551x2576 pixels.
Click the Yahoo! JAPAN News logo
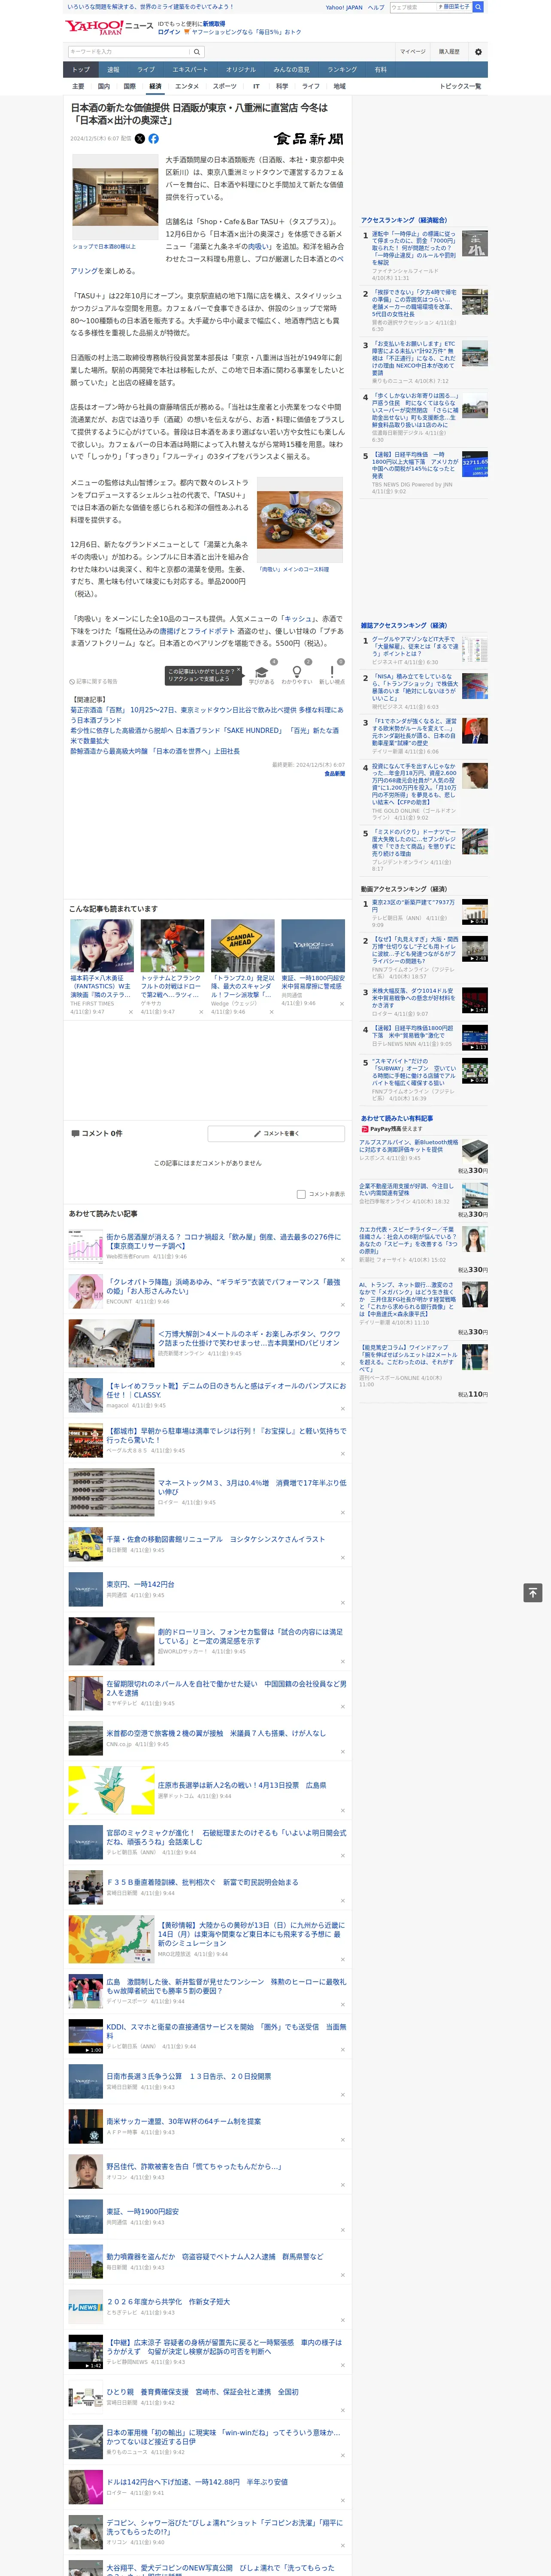tap(110, 27)
